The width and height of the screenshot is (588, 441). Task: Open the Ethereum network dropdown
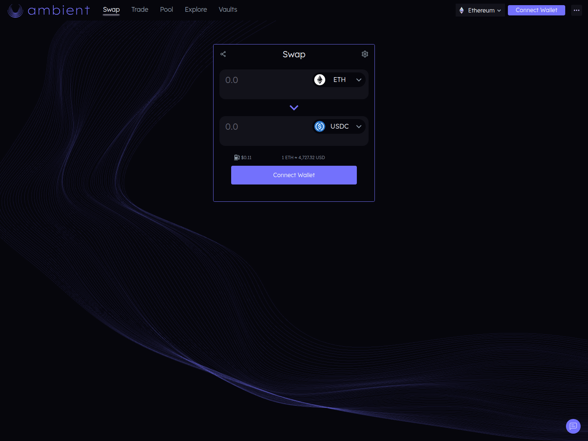tap(480, 10)
